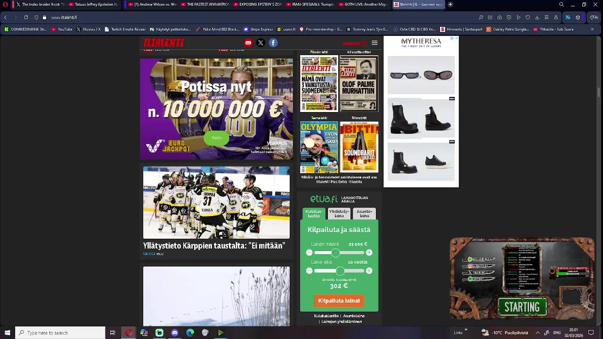Open the Euro Jackpot 10 000 000 € banner

click(x=216, y=109)
